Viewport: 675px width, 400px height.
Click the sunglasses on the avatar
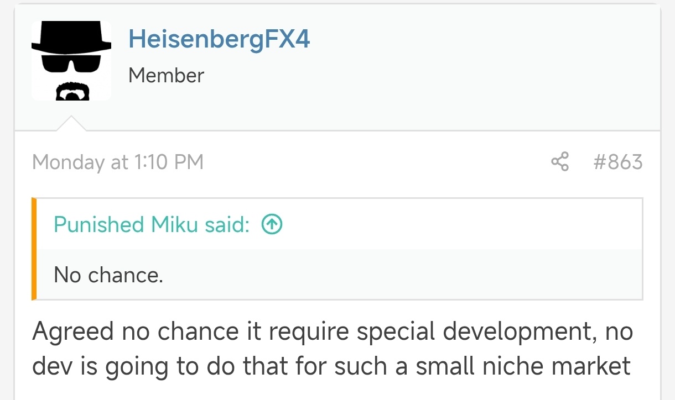coord(71,65)
